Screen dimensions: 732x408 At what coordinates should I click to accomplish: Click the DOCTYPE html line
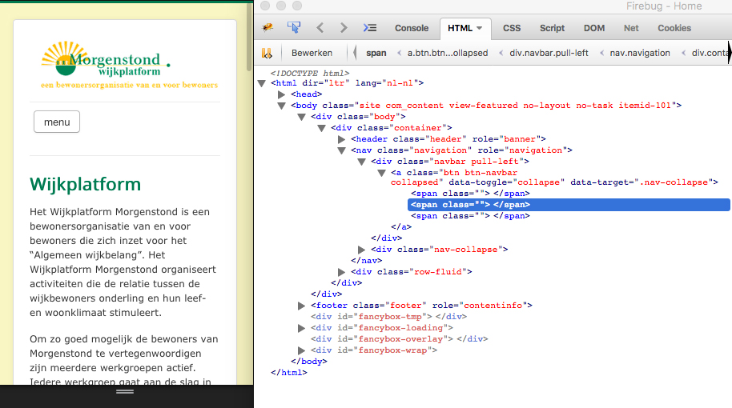tap(310, 74)
